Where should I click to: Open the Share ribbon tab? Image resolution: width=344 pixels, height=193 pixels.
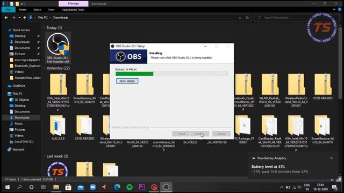(x=37, y=10)
